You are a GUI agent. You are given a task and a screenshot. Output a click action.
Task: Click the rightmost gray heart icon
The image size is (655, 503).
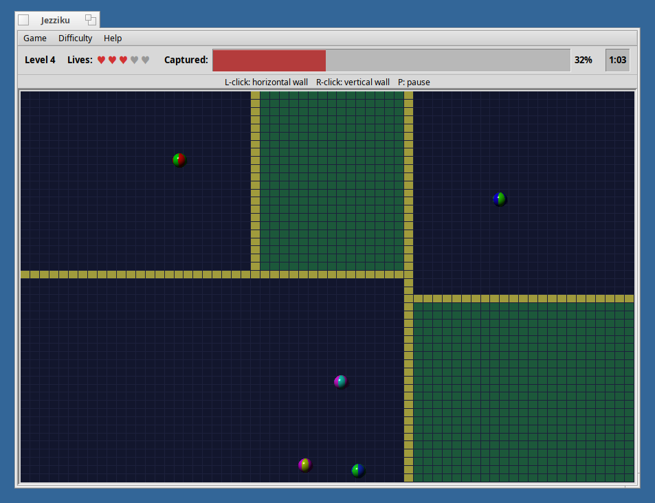pyautogui.click(x=144, y=60)
